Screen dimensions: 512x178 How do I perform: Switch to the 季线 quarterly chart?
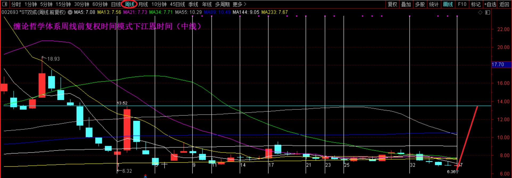click(x=193, y=4)
